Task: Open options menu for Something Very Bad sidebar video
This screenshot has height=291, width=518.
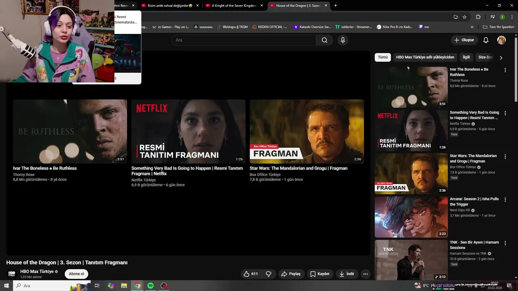Action: (505, 113)
